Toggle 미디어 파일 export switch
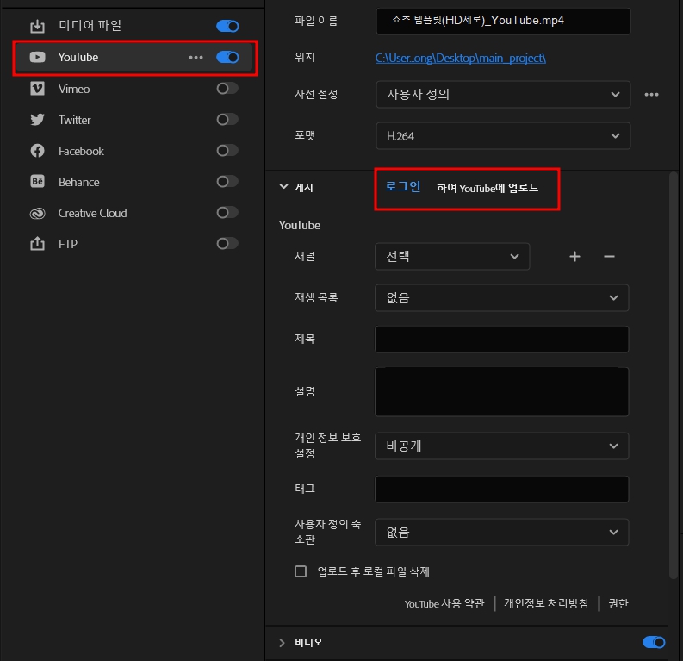Image resolution: width=683 pixels, height=661 pixels. pos(227,26)
